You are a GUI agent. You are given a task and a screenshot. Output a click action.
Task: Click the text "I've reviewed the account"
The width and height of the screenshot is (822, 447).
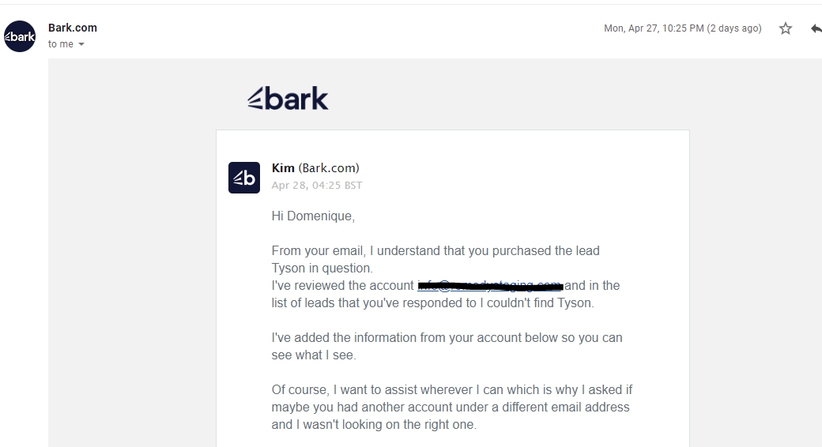tap(342, 285)
